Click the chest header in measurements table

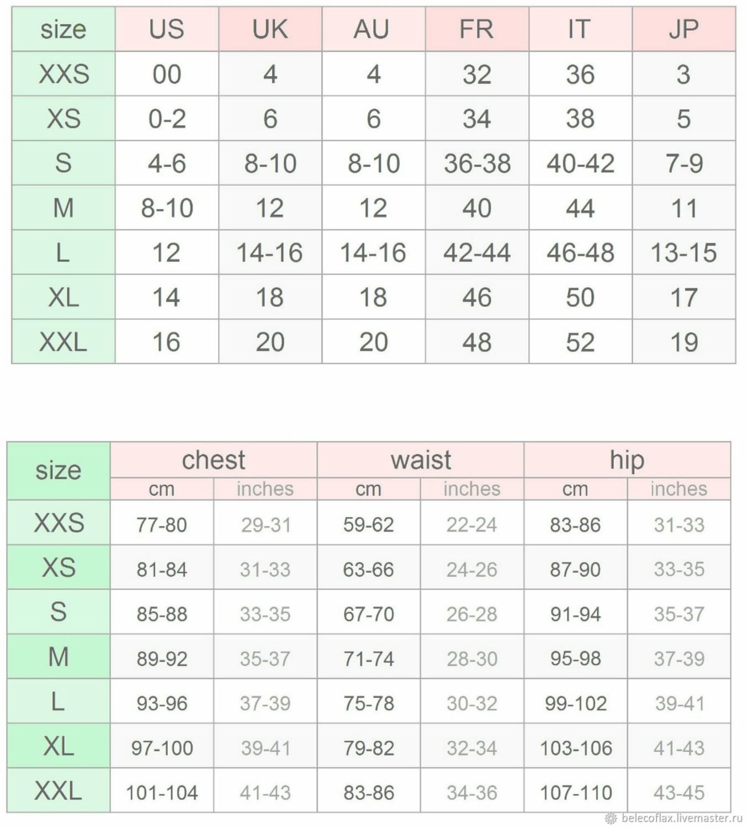coord(214,460)
